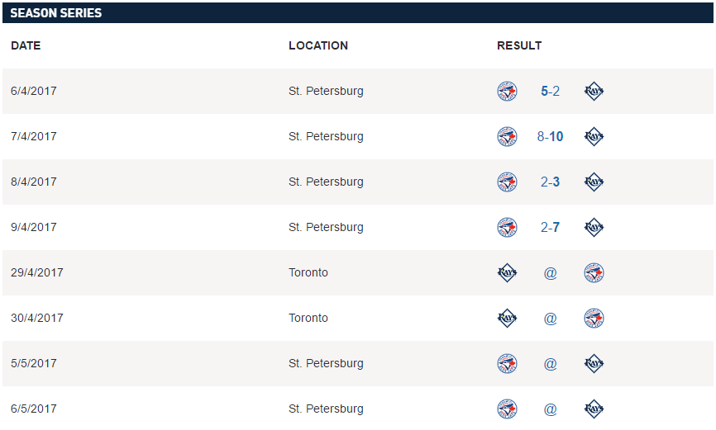The image size is (716, 430).
Task: Click Blue Jays logo in 6/4/2017 row
Action: (507, 92)
